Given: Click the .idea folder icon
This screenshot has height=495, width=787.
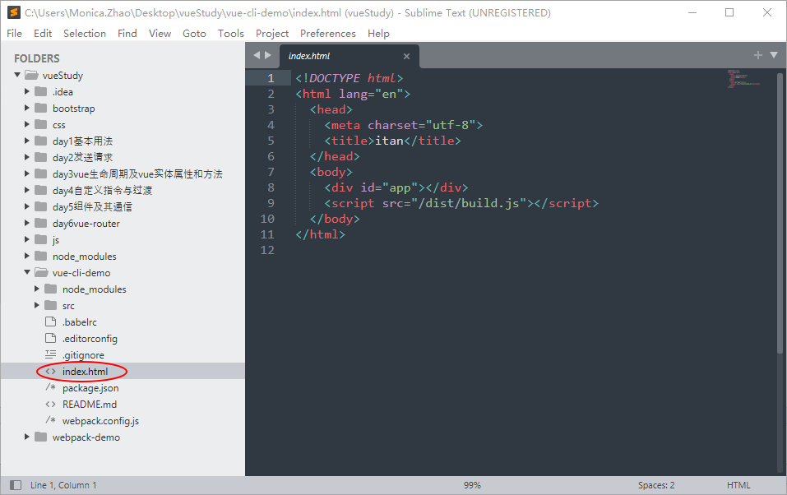Looking at the screenshot, I should (x=40, y=91).
